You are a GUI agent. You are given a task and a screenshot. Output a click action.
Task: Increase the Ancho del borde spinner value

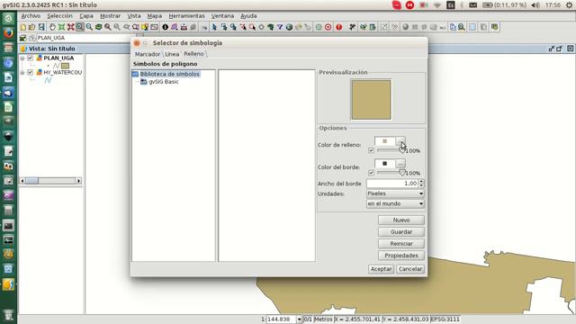pos(421,182)
